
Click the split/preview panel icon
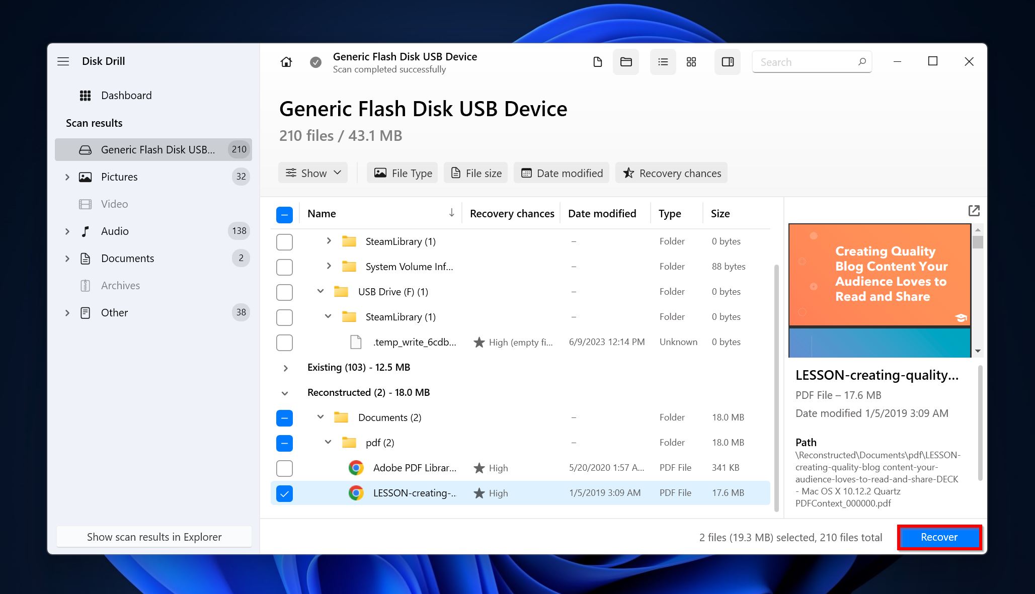click(x=728, y=62)
